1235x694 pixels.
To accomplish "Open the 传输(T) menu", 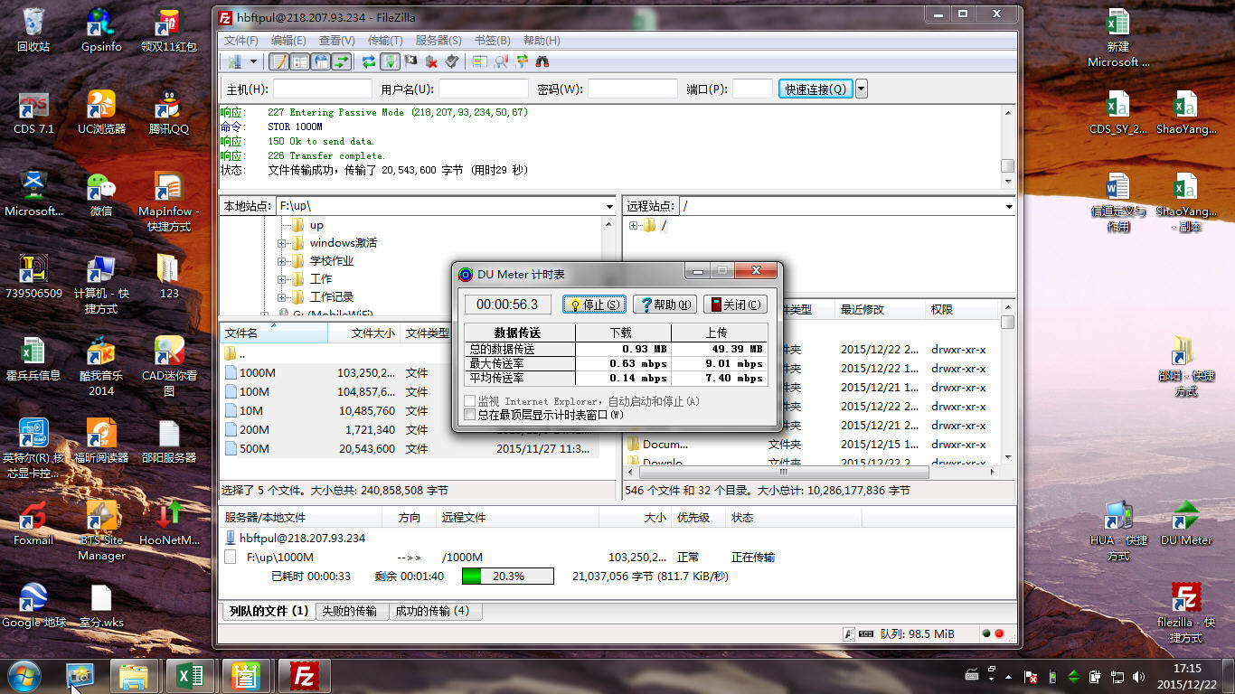I will [385, 41].
